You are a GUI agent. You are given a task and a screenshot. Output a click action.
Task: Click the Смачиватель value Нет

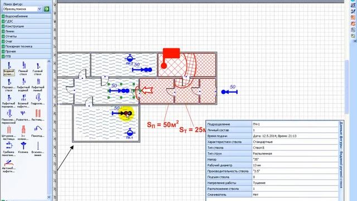click(295, 195)
